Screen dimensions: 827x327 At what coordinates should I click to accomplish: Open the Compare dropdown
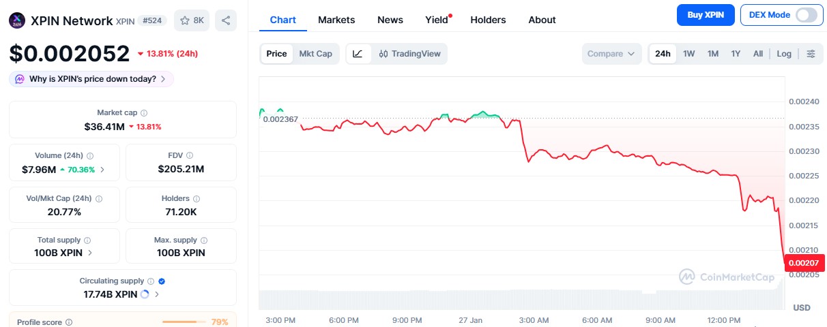click(611, 54)
